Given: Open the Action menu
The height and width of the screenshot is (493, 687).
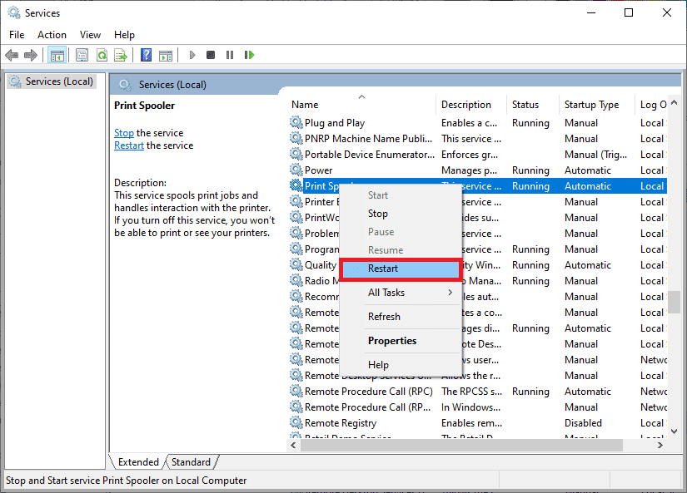Looking at the screenshot, I should [52, 35].
